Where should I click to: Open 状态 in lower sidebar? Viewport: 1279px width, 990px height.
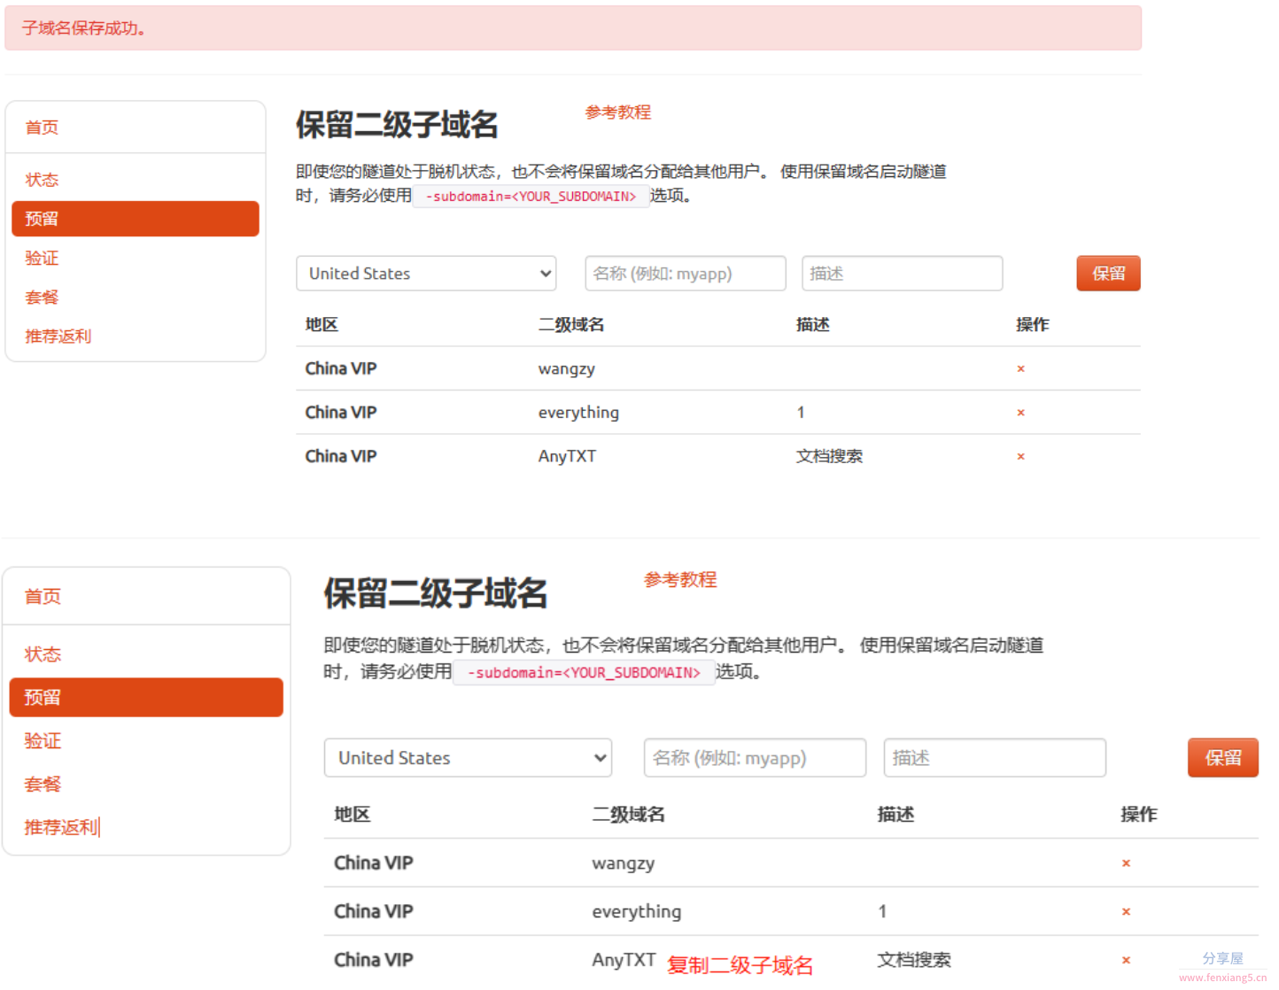coord(43,654)
